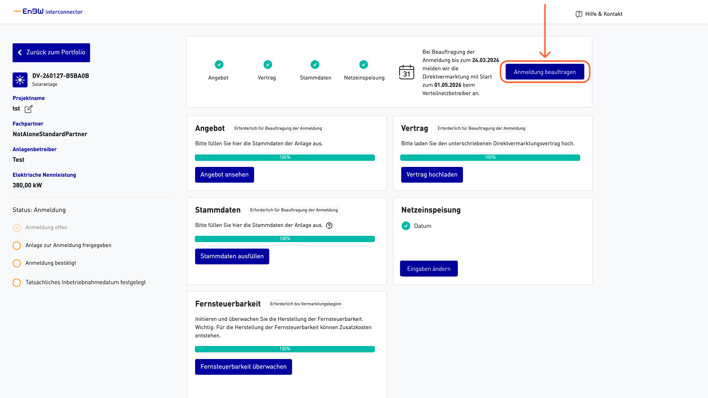The width and height of the screenshot is (708, 398).
Task: Select the Anlage zur Anmeldung freigegeben status circle
Action: (x=17, y=246)
